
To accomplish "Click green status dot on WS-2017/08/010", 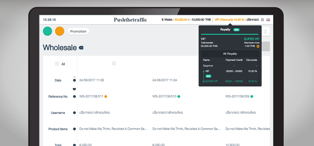I will pos(179,96).
